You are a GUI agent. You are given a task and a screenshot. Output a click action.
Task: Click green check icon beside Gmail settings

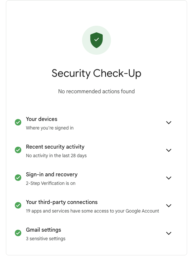pyautogui.click(x=18, y=233)
